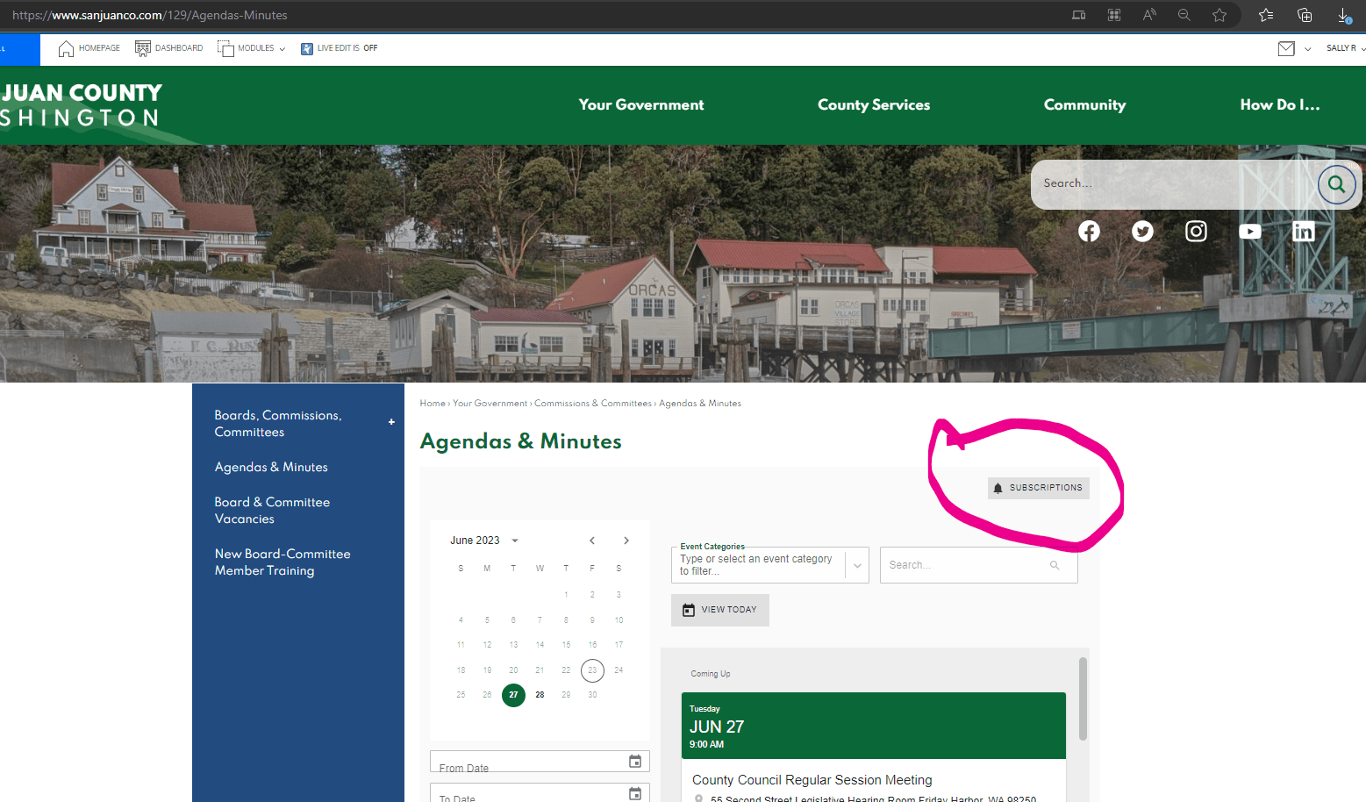Screen dimensions: 1366x802
Task: Click the magnifier search button in banner
Action: (x=1336, y=184)
